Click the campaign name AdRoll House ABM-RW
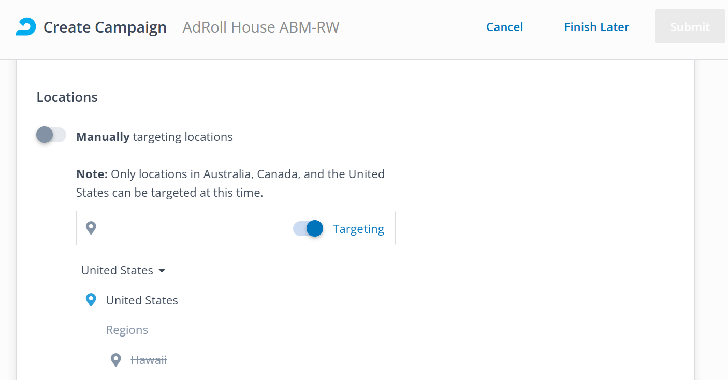 click(x=261, y=27)
